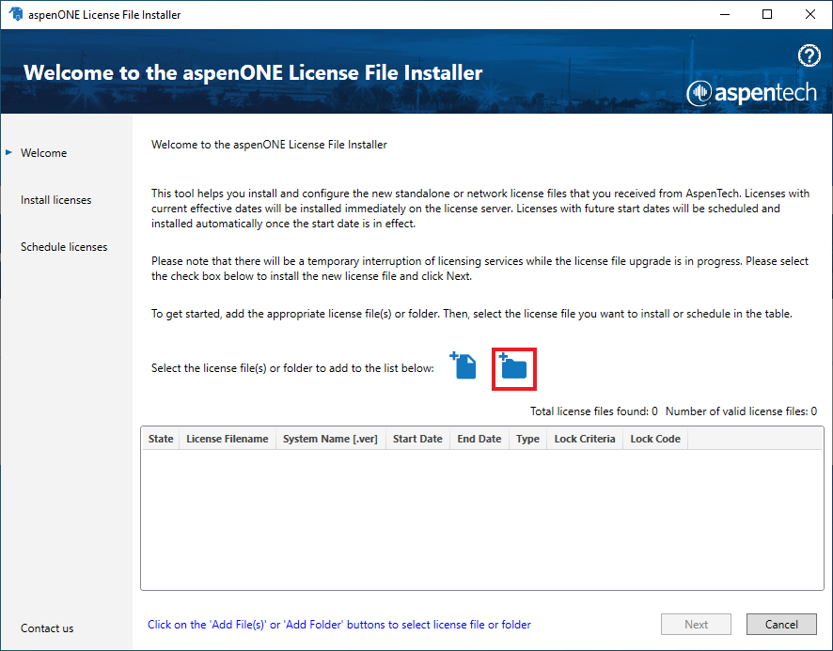Go to Install licenses step
This screenshot has width=833, height=651.
55,200
